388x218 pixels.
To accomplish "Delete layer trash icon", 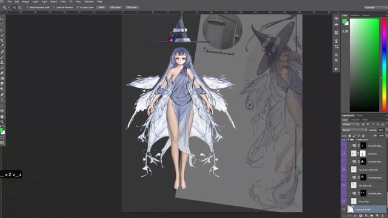I will [x=383, y=216].
